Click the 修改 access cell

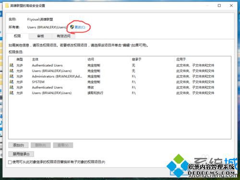[x=91, y=87]
